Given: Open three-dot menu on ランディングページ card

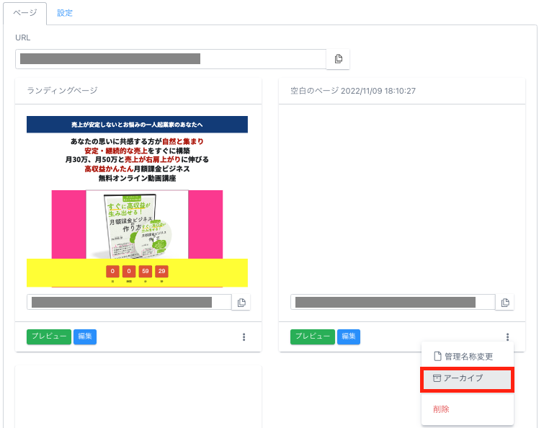Looking at the screenshot, I should click(244, 336).
